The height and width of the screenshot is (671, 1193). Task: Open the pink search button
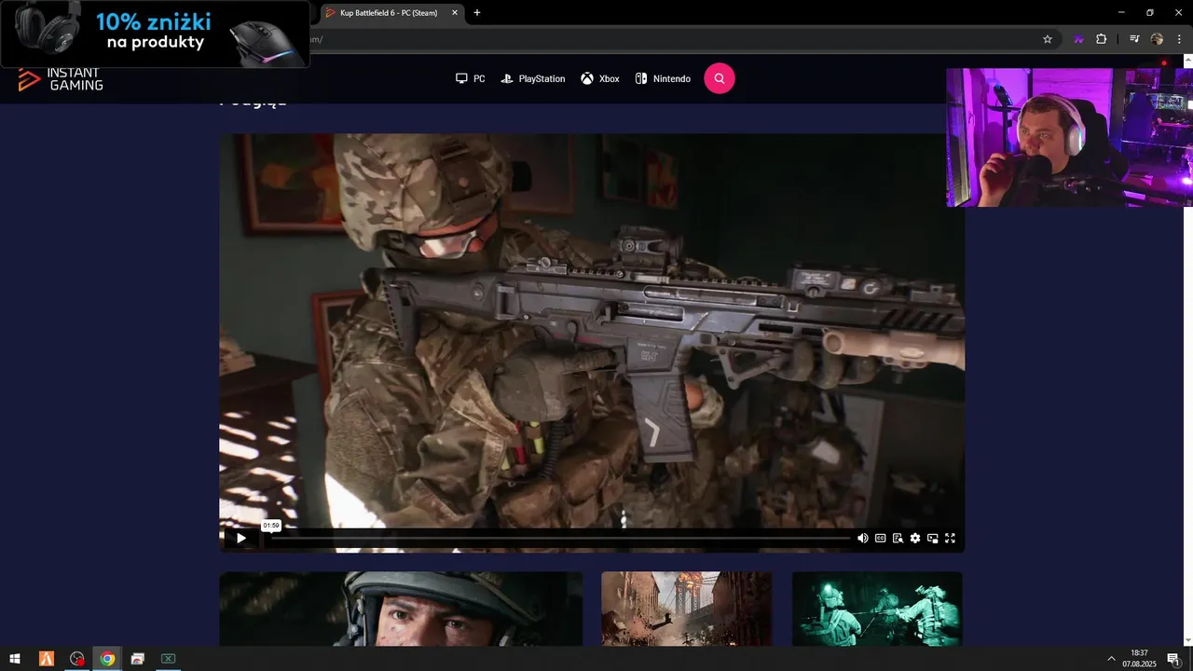[x=720, y=78]
